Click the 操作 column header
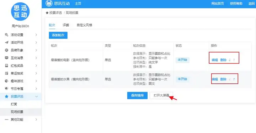The height and width of the screenshot is (133, 256). click(x=214, y=46)
